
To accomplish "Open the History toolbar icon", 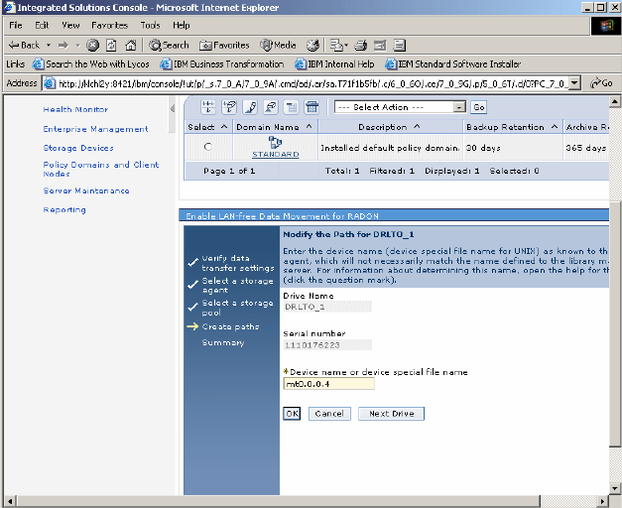I will [312, 46].
